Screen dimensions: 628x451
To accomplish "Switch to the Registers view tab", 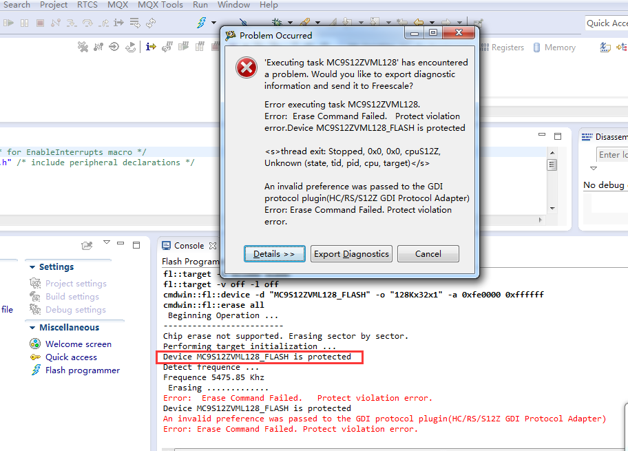I will pyautogui.click(x=502, y=48).
